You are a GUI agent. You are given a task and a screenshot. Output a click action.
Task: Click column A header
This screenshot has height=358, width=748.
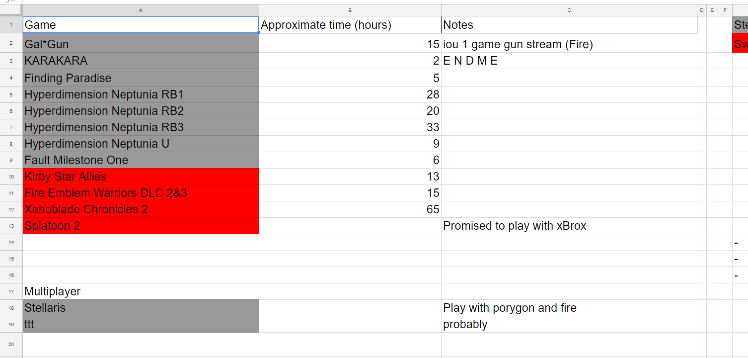(x=141, y=10)
